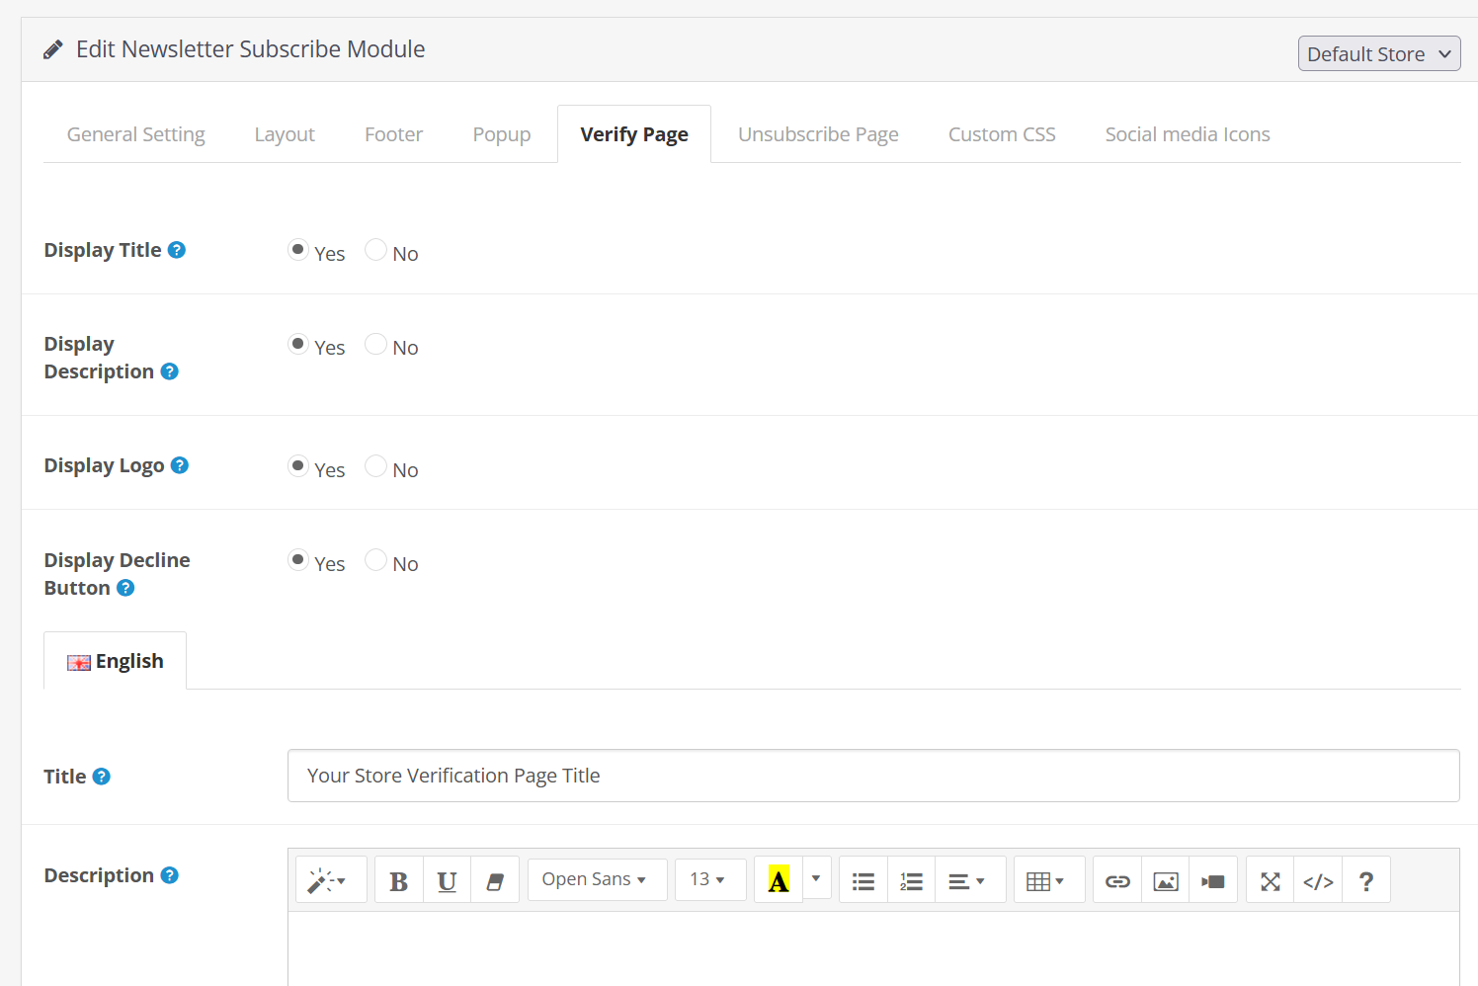Insert a link with the chain icon
Screen dimensions: 1478x986
[1116, 880]
